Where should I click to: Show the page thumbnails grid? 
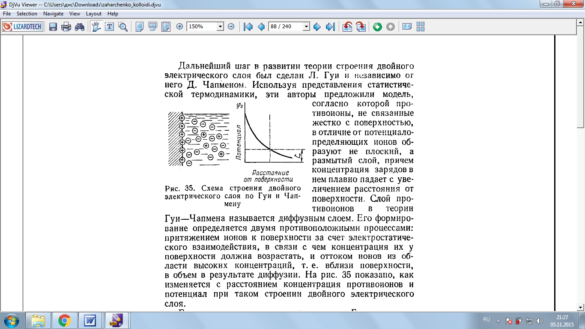click(x=420, y=27)
